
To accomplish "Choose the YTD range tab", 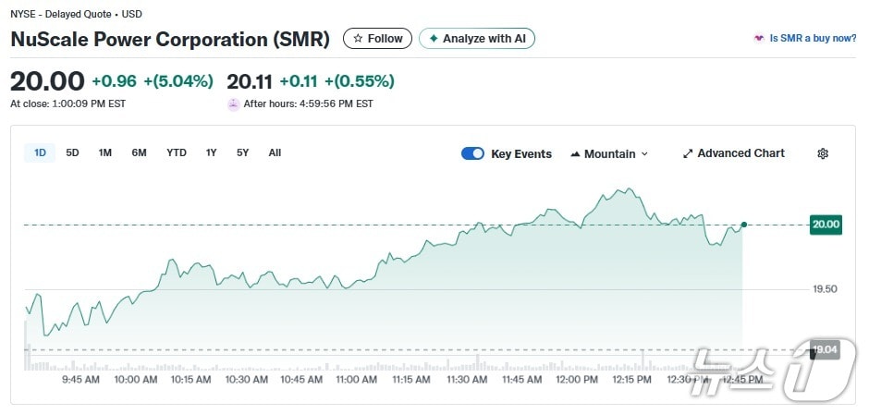I will [177, 152].
